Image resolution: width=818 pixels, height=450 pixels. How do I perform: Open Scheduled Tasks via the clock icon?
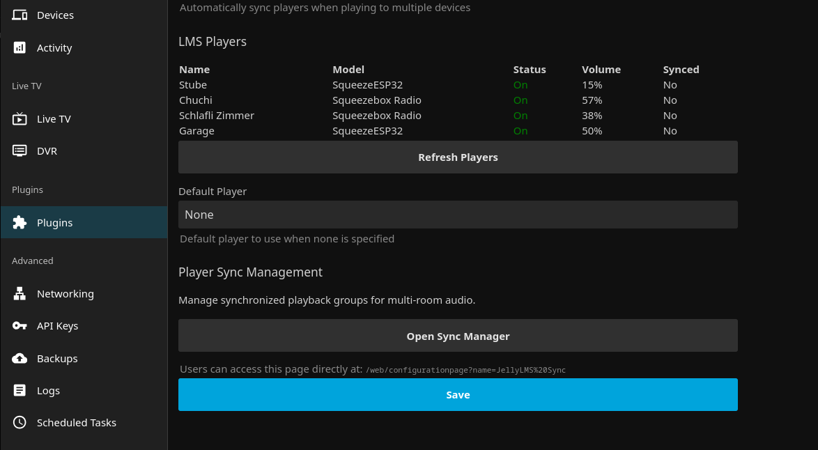coord(20,422)
